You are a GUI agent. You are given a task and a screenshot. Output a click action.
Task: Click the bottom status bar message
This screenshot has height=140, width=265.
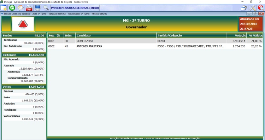pos(155,139)
